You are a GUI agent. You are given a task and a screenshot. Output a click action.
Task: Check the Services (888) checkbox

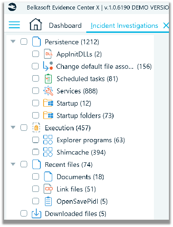(x=35, y=91)
